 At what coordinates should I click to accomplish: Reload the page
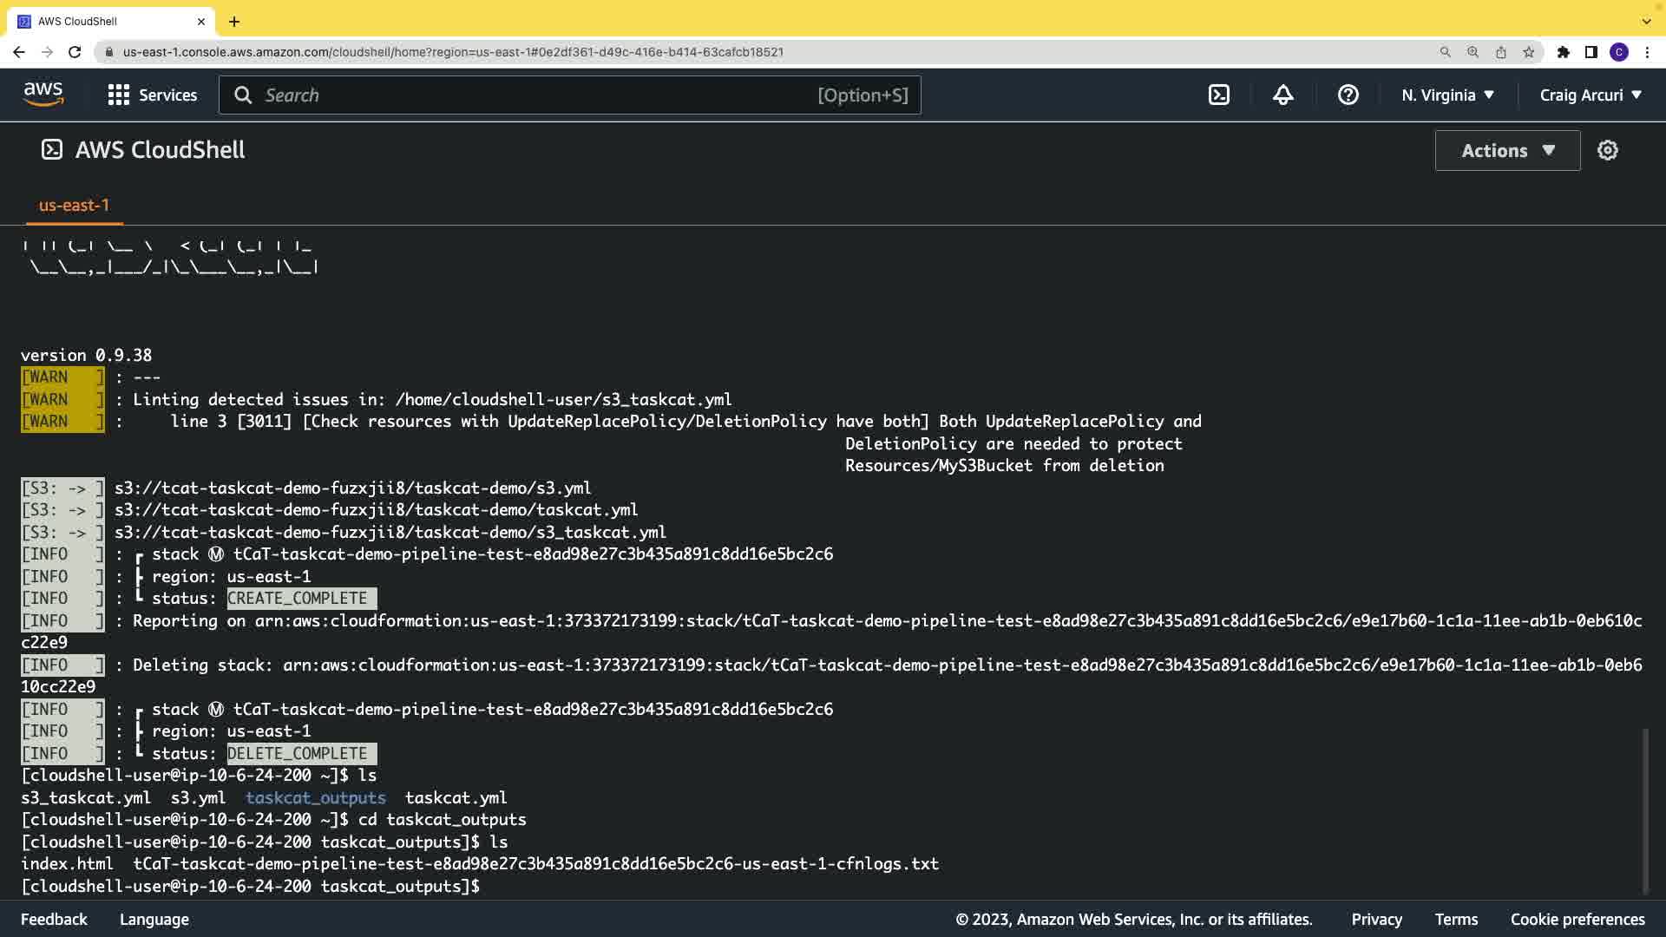tap(75, 52)
